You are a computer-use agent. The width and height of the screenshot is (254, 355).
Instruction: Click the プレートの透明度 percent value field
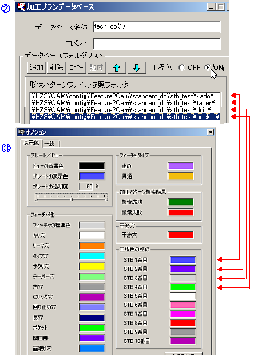[x=86, y=187]
